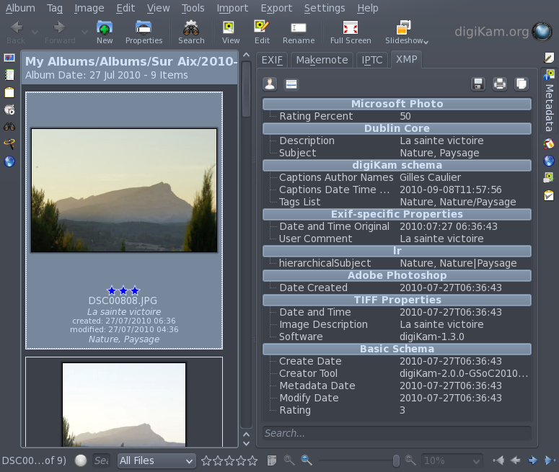Viewport: 559px width, 472px height.
Task: Open the Search binoculars tool
Action: coord(191,32)
